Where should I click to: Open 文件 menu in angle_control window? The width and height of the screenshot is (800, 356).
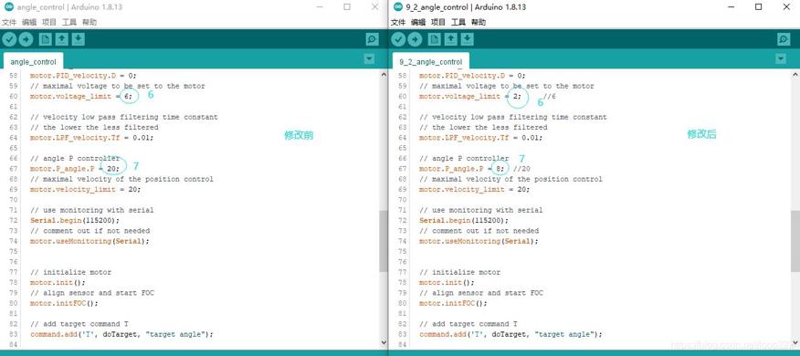(x=8, y=23)
